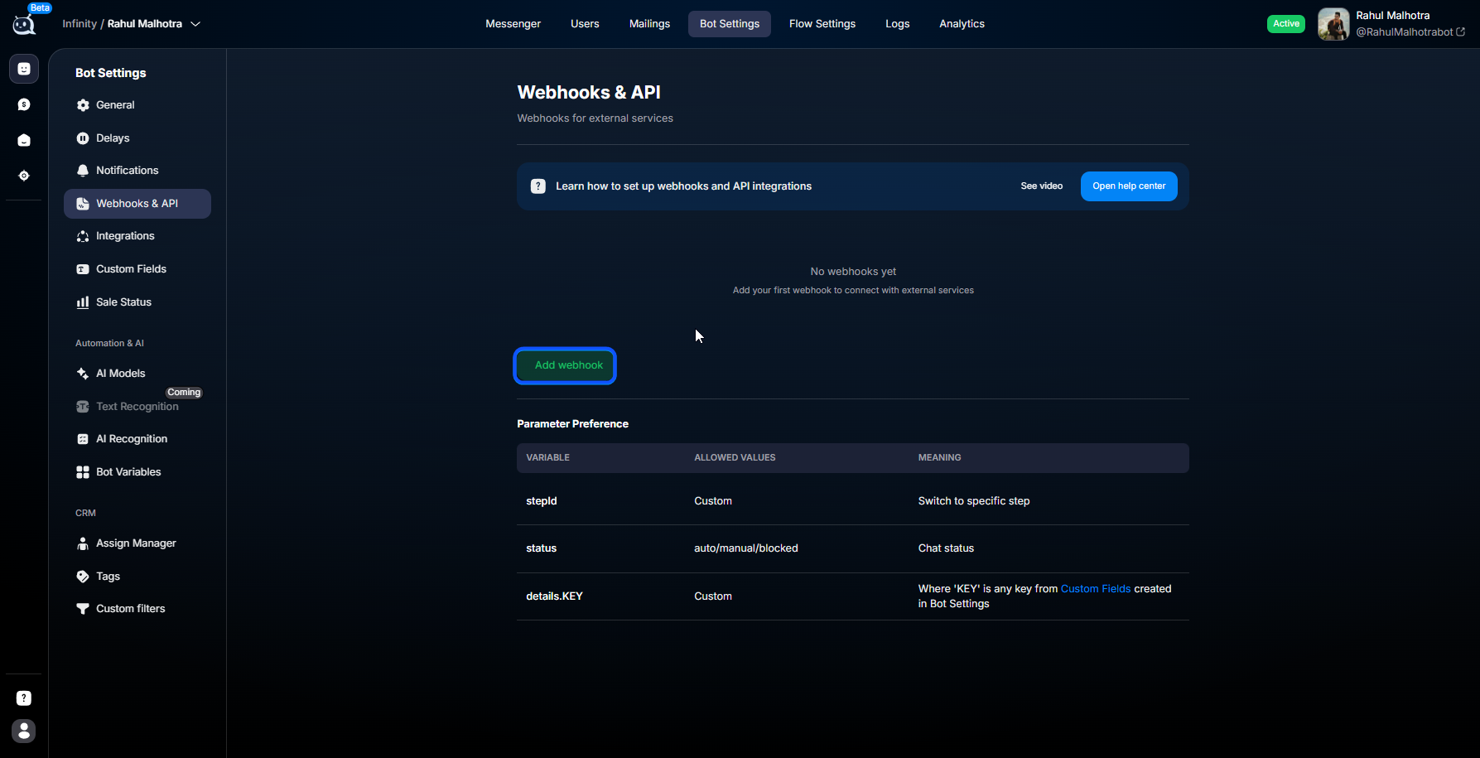Select Webhooks & API in sidebar

[x=137, y=204]
